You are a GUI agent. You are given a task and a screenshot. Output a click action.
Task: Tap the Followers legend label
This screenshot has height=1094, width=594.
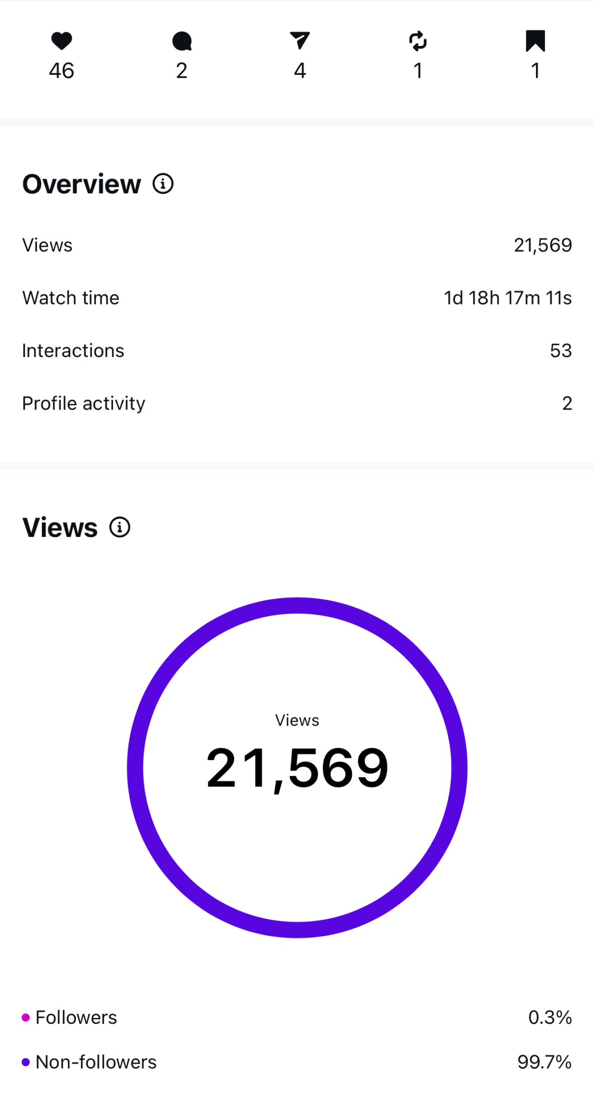(x=76, y=1017)
